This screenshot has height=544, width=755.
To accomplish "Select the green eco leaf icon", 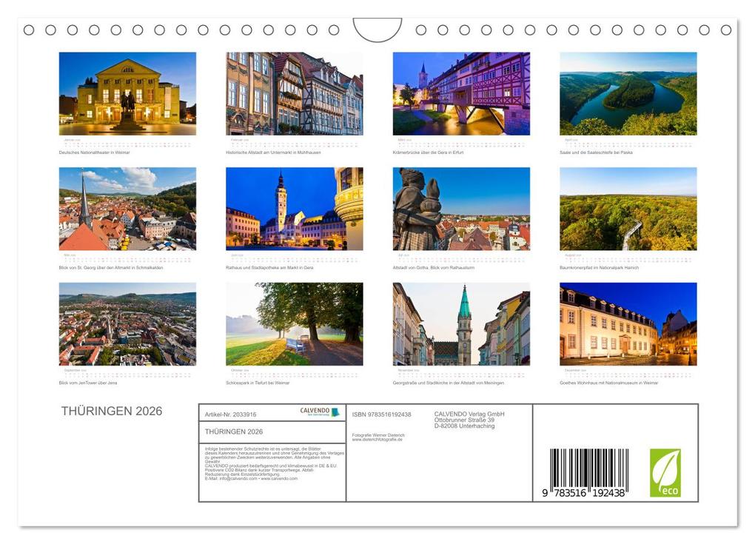I will [664, 474].
